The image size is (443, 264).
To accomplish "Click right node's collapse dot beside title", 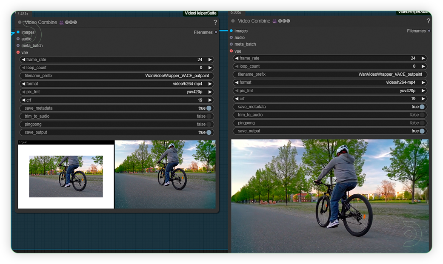I will point(233,21).
